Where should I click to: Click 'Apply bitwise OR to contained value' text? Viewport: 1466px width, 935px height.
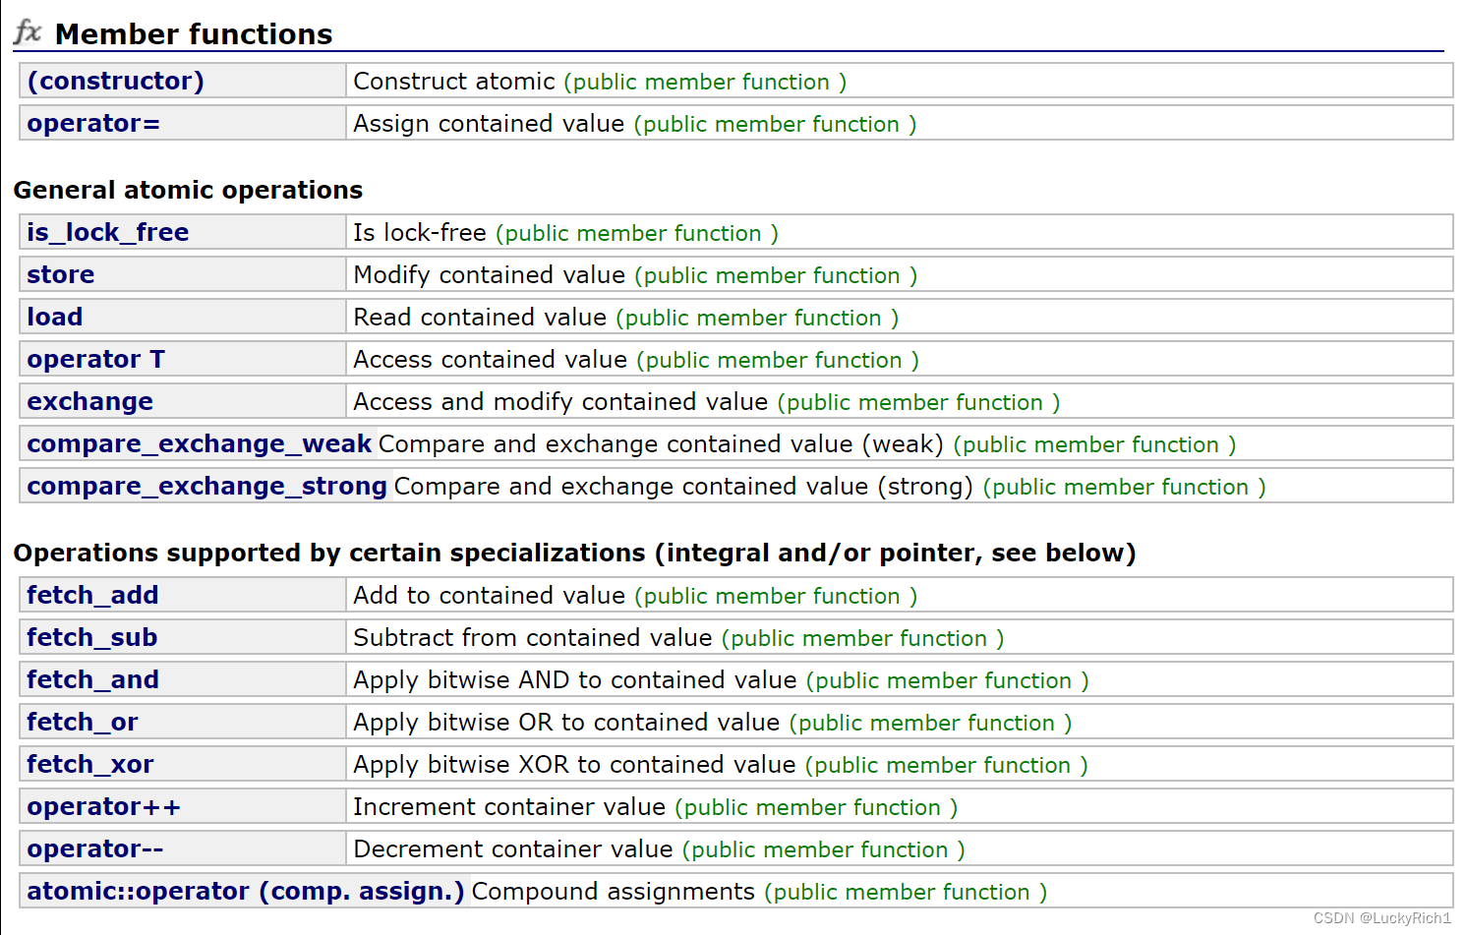tap(566, 722)
